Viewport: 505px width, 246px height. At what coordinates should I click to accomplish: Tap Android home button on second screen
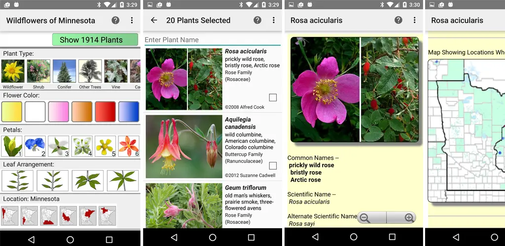213,237
